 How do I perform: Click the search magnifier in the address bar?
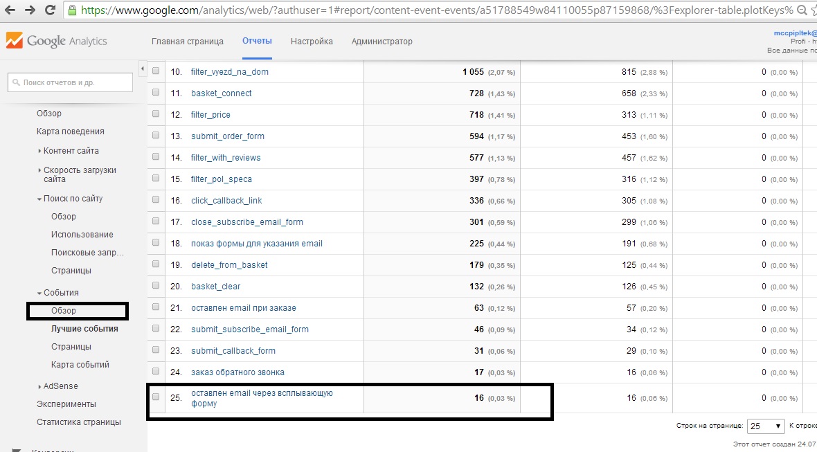click(x=802, y=10)
